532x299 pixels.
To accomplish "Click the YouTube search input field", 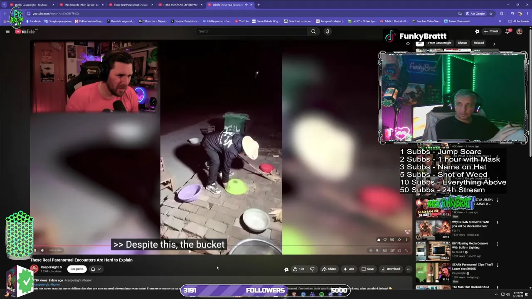I will click(251, 31).
